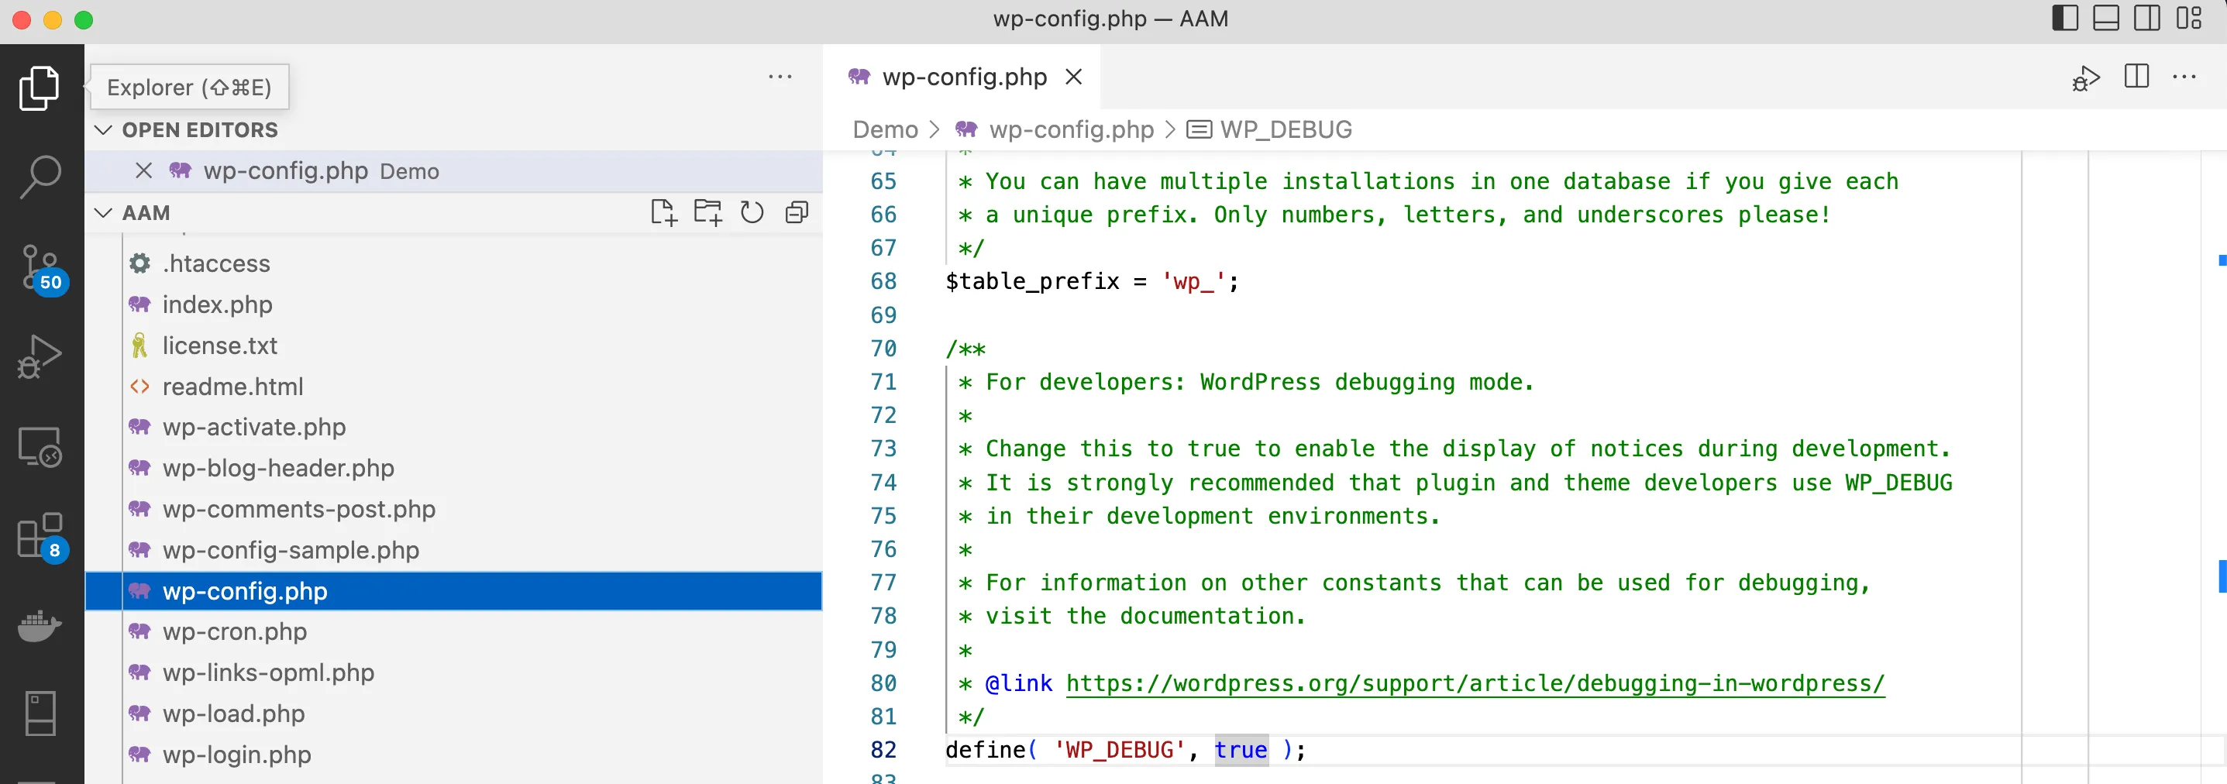Open Source Control with 50 changes badge
2227x784 pixels.
point(42,269)
